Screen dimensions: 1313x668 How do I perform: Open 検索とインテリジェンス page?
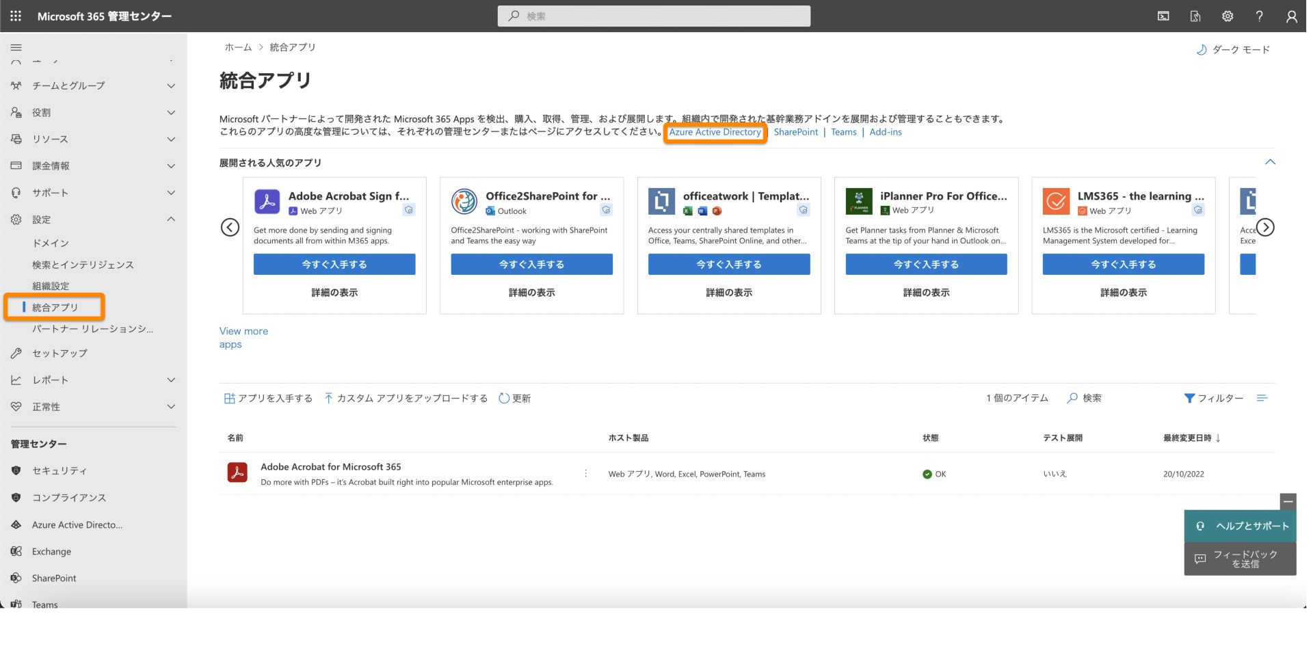(83, 265)
